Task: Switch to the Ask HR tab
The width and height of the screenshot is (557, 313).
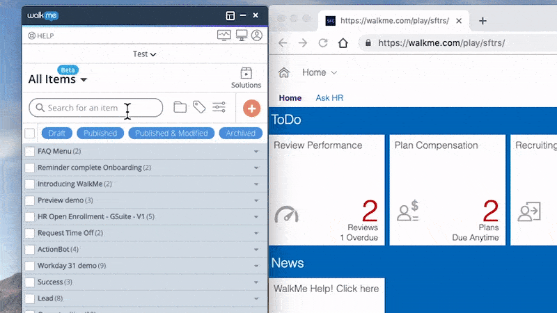Action: point(329,98)
